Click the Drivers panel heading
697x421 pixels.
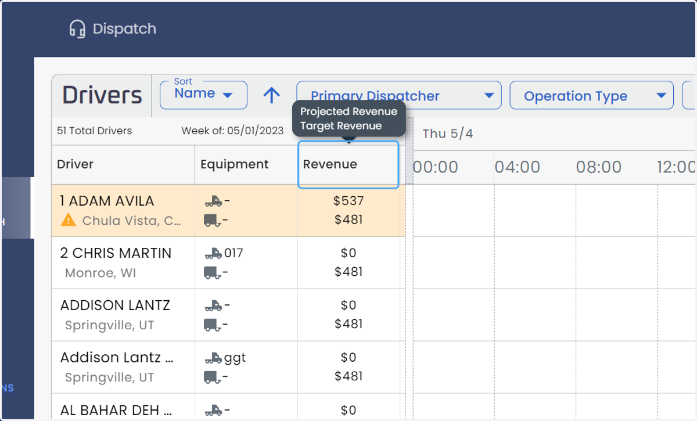tap(102, 95)
